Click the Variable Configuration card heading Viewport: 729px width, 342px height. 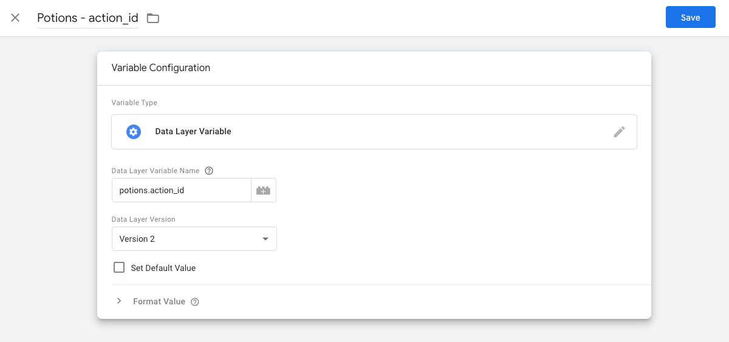click(x=161, y=68)
